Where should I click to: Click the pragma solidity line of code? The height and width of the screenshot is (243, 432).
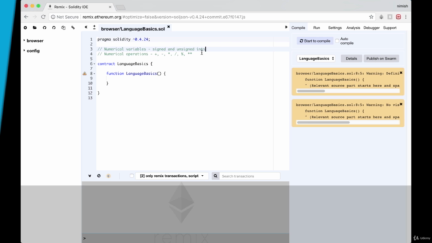(x=124, y=39)
